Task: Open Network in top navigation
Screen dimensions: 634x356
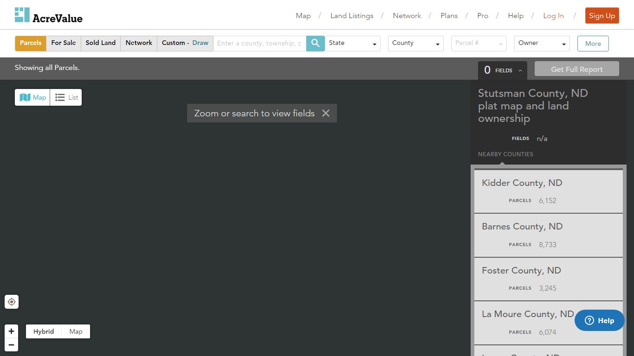Action: (407, 16)
